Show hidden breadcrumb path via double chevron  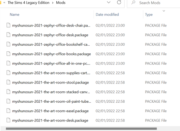pyautogui.click(x=4, y=3)
